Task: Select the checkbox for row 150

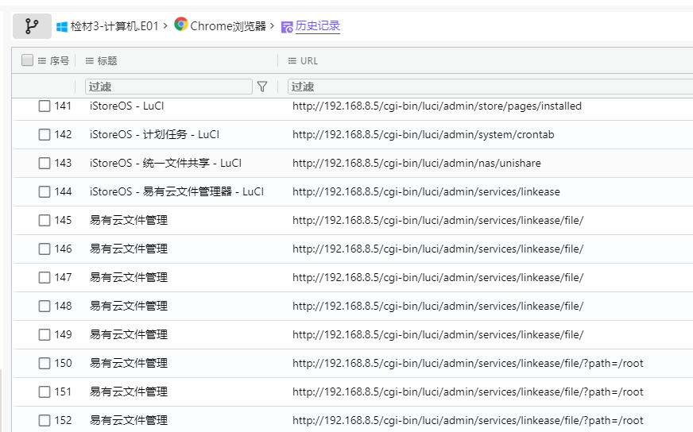Action: (x=45, y=363)
